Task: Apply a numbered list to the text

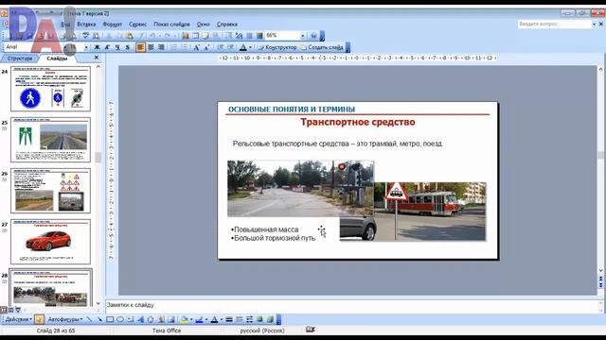Action: click(174, 47)
